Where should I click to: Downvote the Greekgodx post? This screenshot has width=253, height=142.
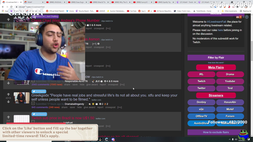point(8,102)
